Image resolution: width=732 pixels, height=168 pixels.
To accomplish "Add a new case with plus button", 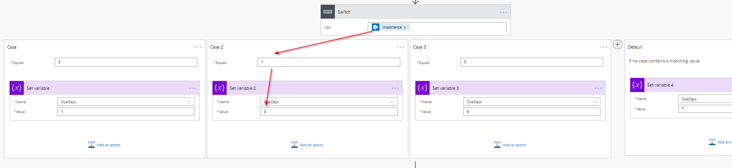I will (x=617, y=45).
